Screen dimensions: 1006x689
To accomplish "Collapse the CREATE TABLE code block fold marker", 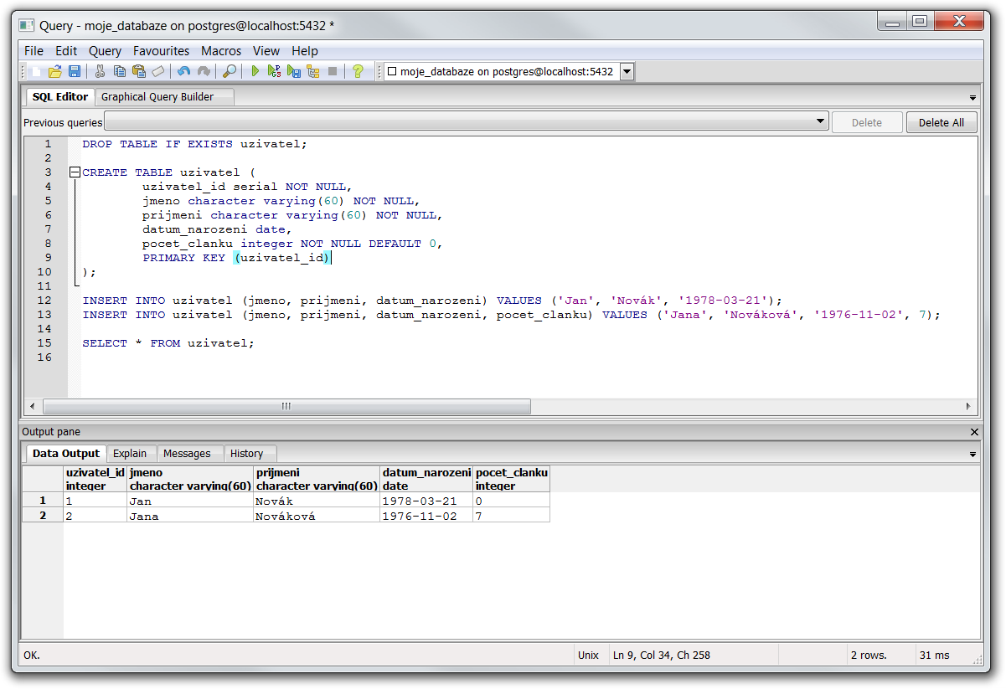I will click(75, 172).
